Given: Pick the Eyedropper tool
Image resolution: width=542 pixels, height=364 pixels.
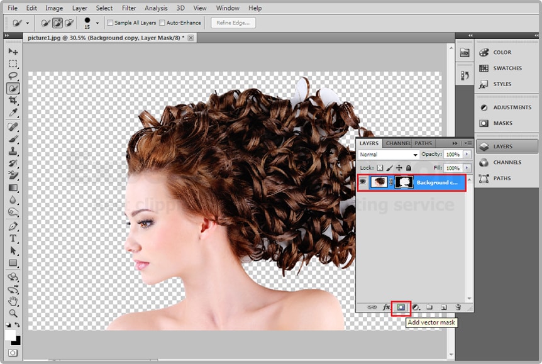Looking at the screenshot, I should [x=13, y=113].
